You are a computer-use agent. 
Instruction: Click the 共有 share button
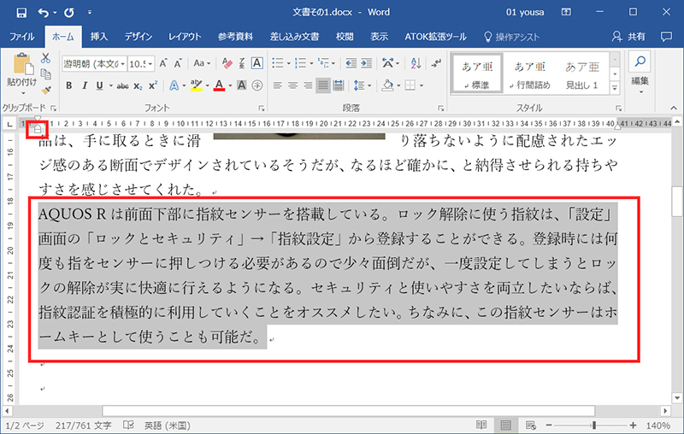628,37
